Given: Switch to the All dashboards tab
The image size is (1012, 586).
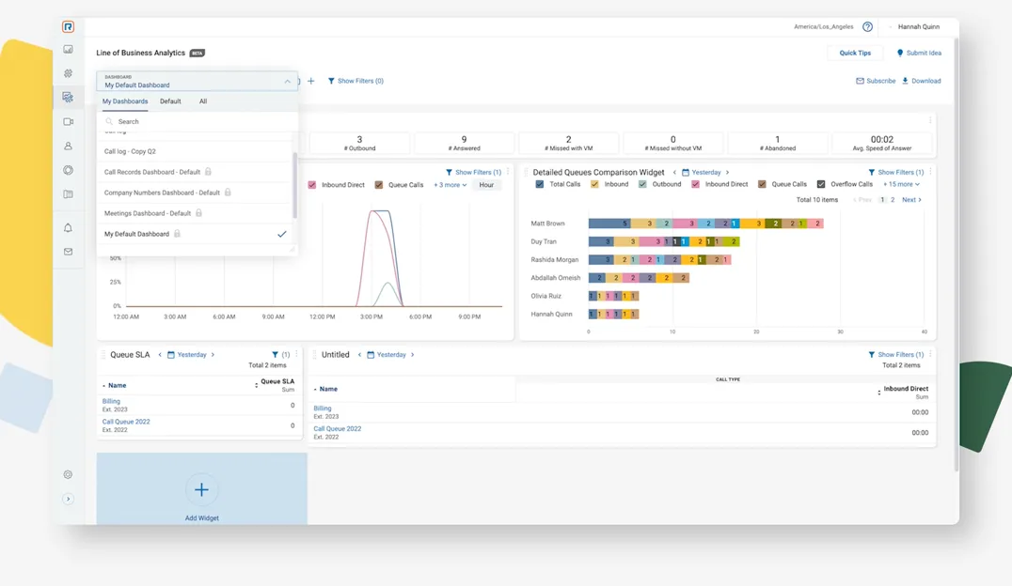Looking at the screenshot, I should click(x=203, y=101).
